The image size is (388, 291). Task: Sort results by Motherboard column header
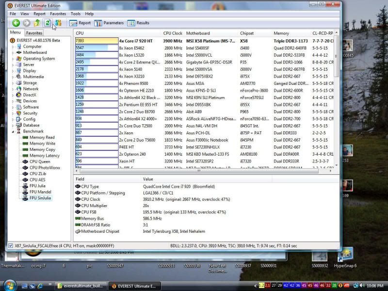click(198, 33)
